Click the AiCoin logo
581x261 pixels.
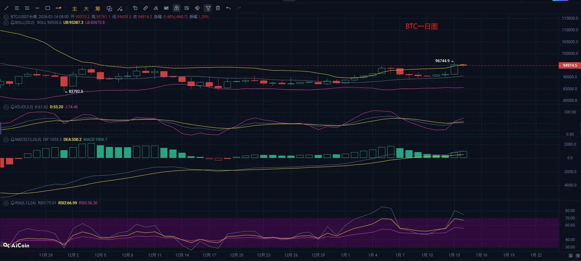16,246
